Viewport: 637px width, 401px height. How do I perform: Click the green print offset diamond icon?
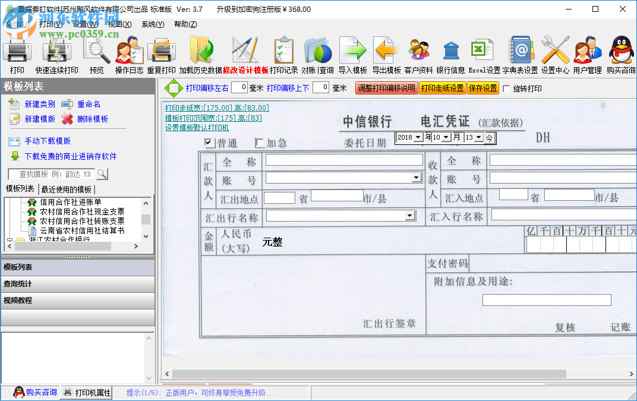174,88
